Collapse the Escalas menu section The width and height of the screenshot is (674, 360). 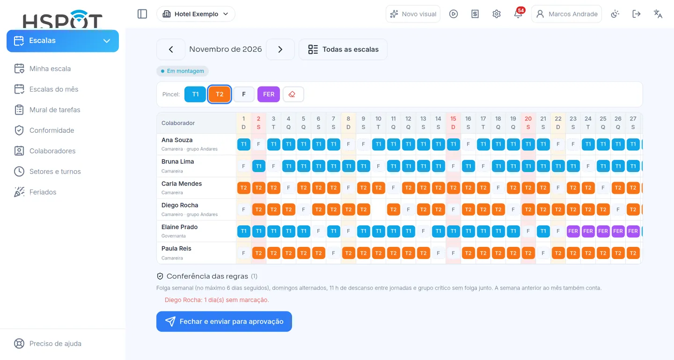click(x=63, y=41)
